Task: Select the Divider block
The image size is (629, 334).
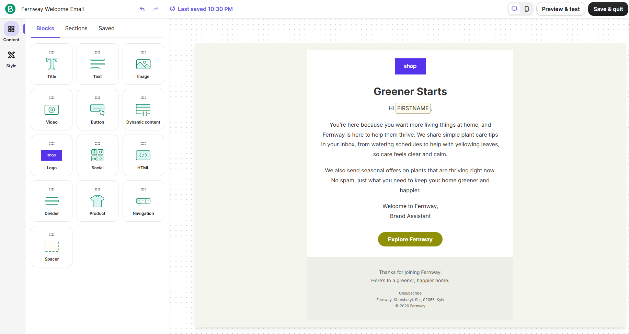Action: coord(52,201)
